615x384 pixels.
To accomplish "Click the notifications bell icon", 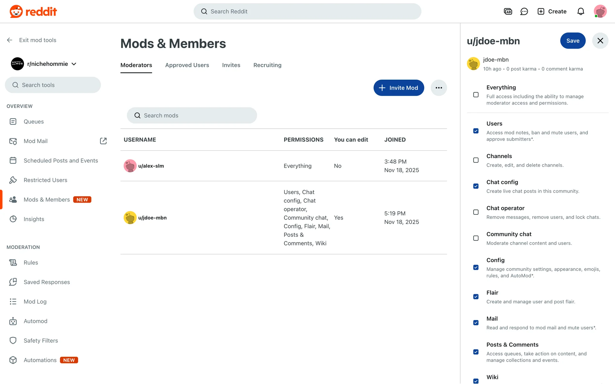I will click(x=580, y=12).
